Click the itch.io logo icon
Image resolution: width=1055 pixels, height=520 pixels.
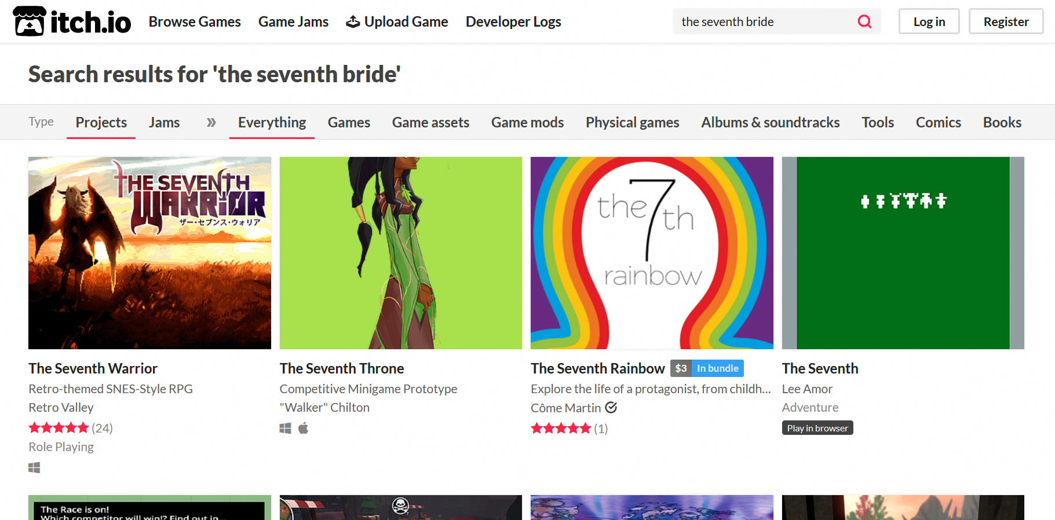point(29,21)
